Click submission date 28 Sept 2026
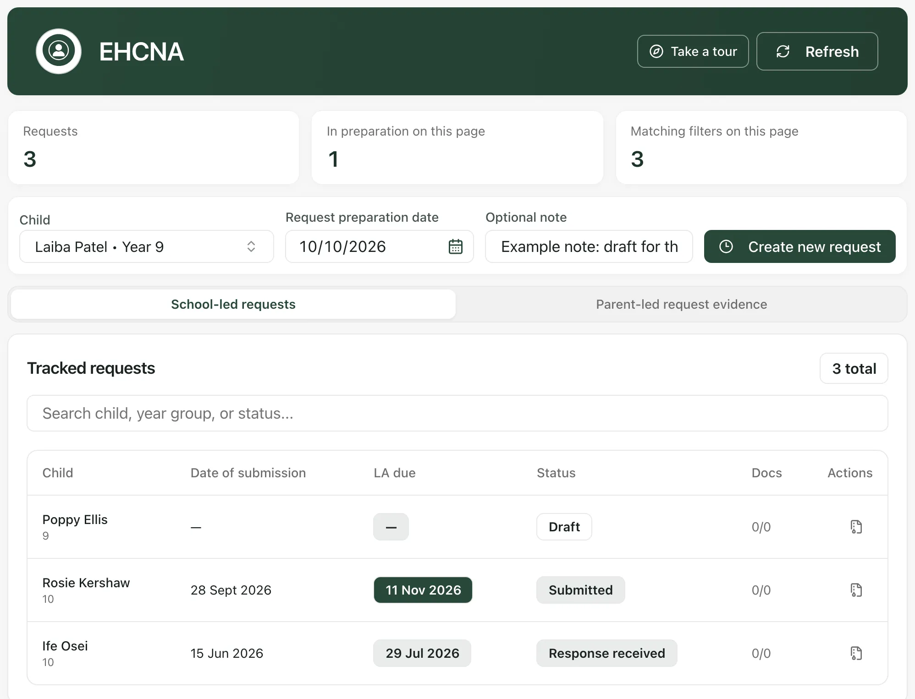 [231, 590]
